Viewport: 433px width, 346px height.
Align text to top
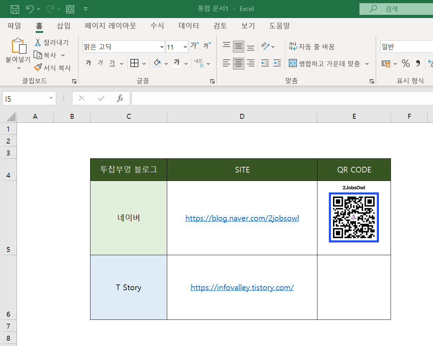(227, 45)
